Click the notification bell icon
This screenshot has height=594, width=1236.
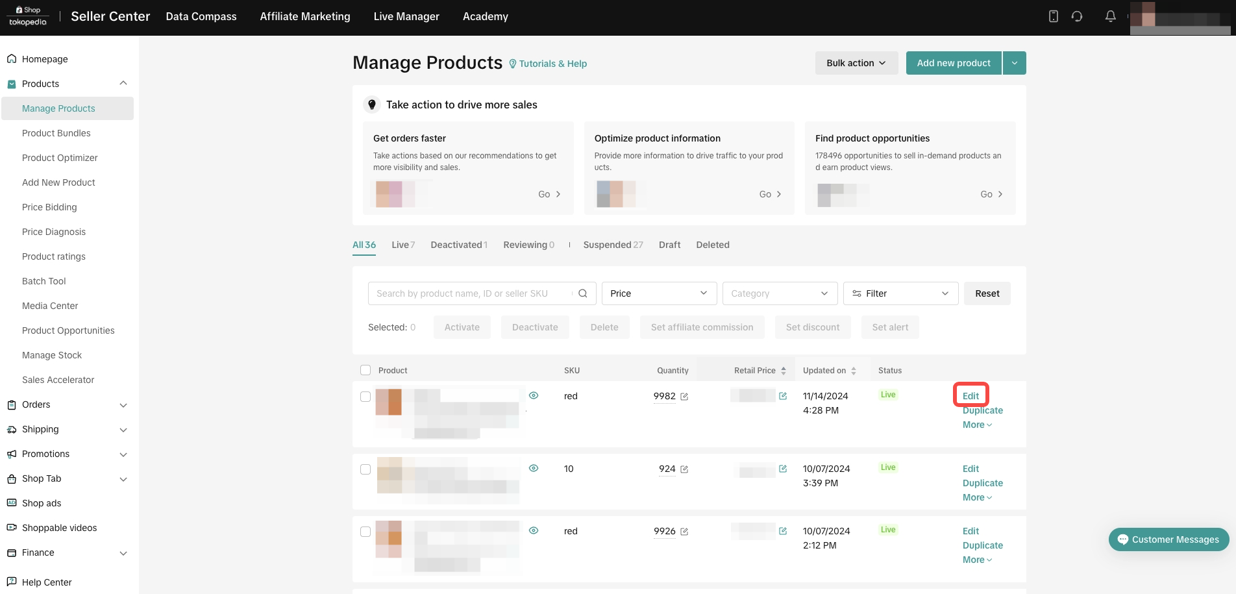tap(1110, 16)
